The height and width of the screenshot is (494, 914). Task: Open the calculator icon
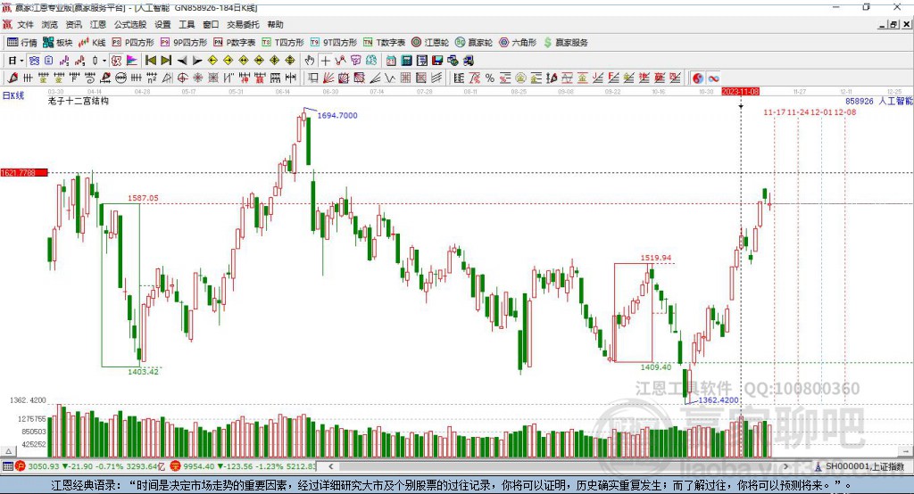click(406, 61)
